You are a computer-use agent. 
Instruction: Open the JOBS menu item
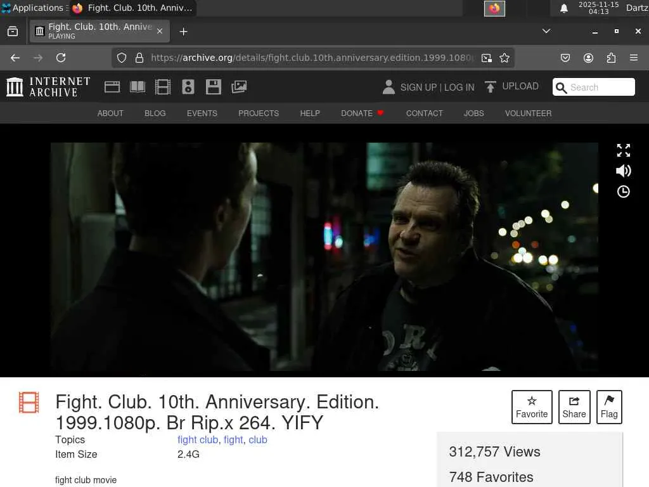[474, 113]
